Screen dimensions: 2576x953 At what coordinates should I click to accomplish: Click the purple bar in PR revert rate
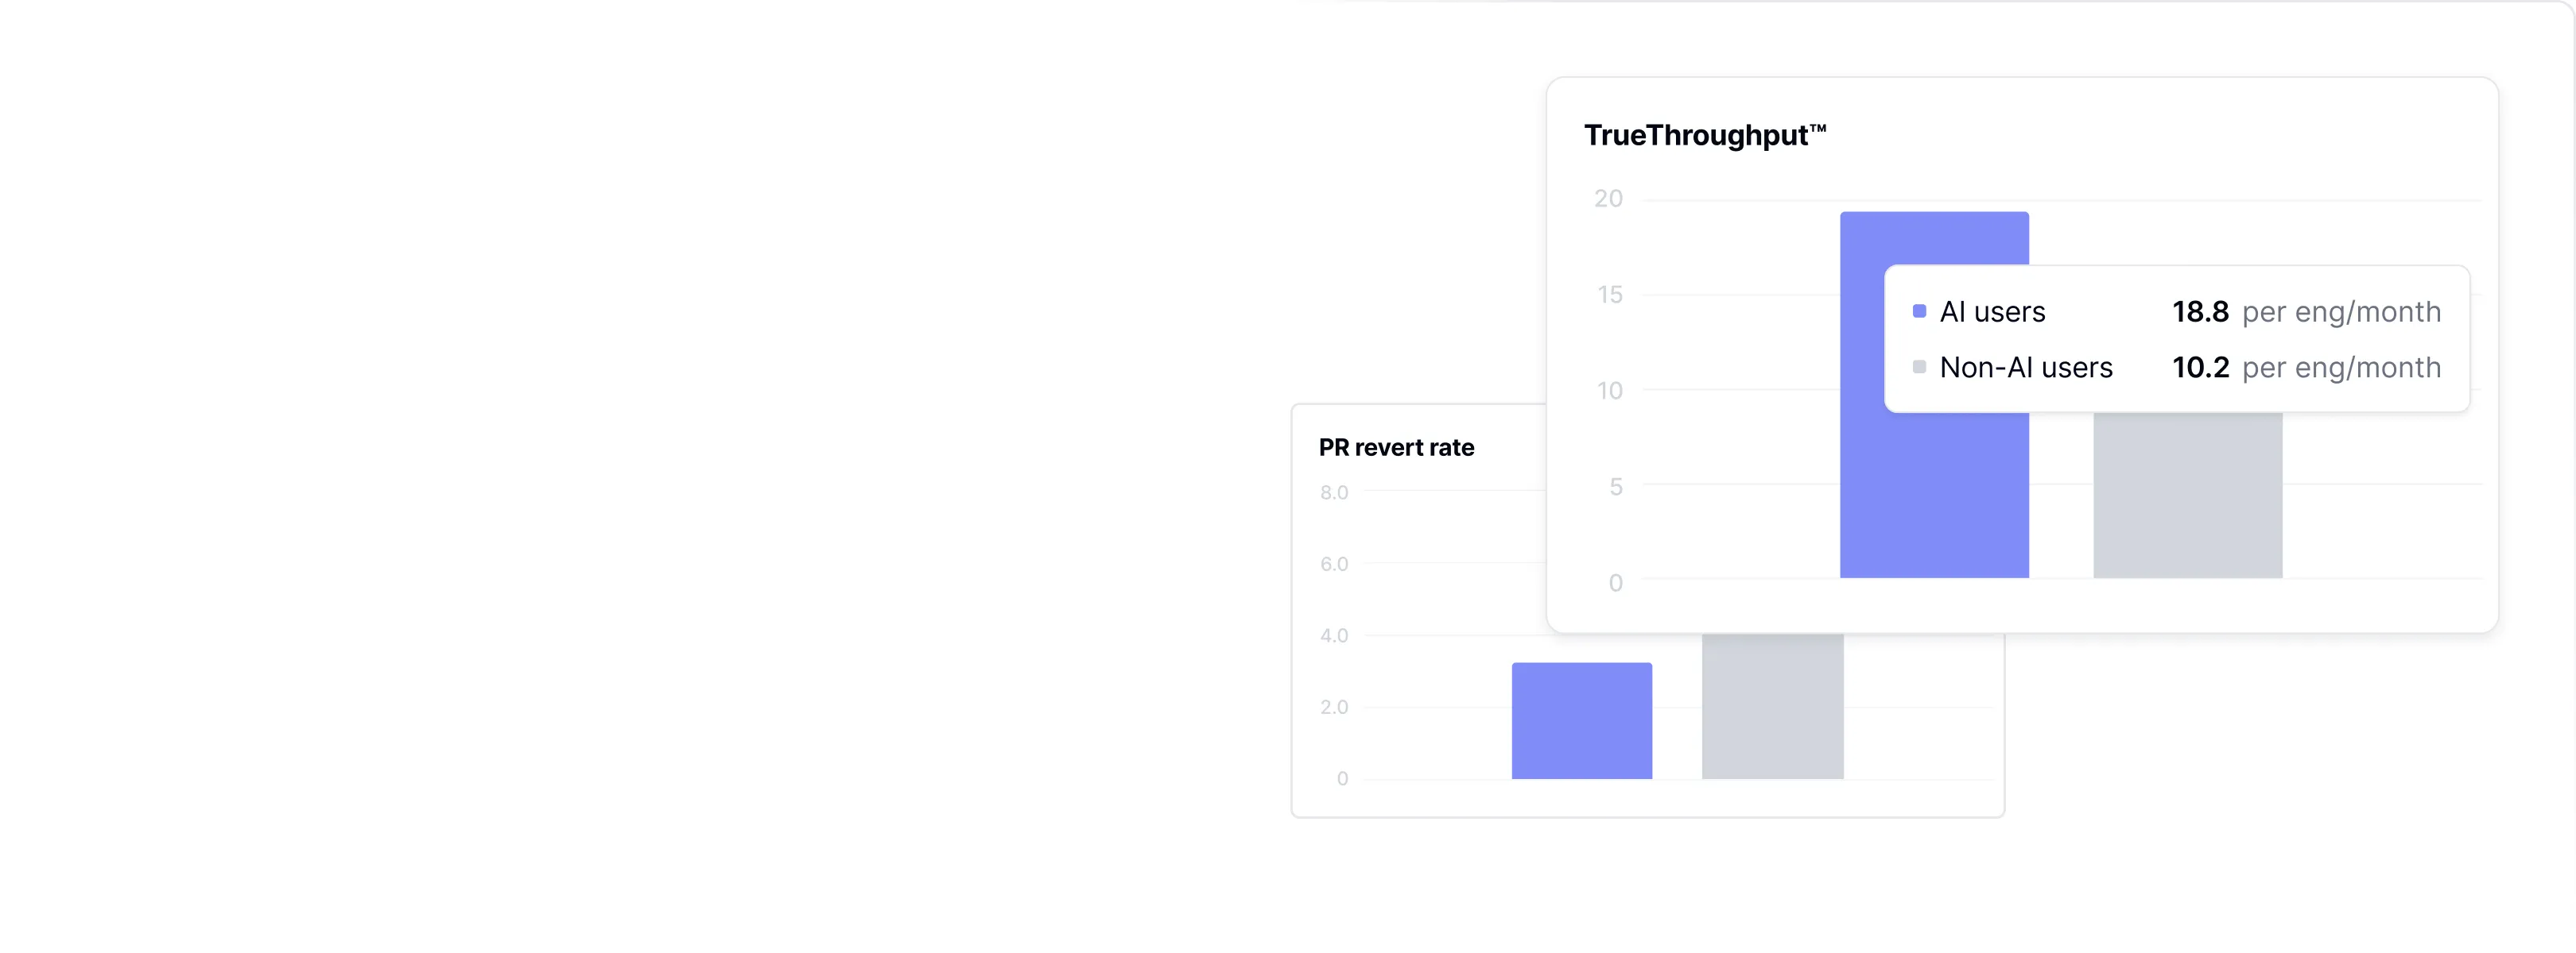coord(1581,720)
